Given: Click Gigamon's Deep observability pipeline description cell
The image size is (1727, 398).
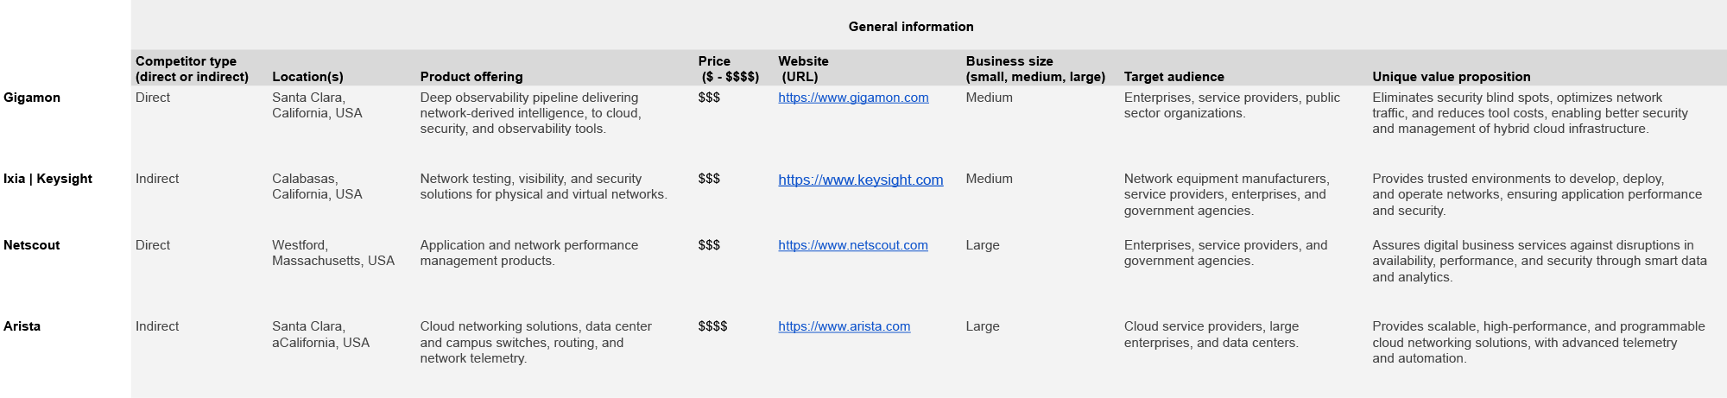Looking at the screenshot, I should [531, 113].
